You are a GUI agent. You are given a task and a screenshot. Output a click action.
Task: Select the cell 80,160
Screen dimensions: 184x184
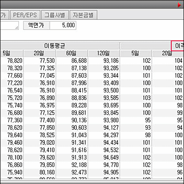(40, 172)
